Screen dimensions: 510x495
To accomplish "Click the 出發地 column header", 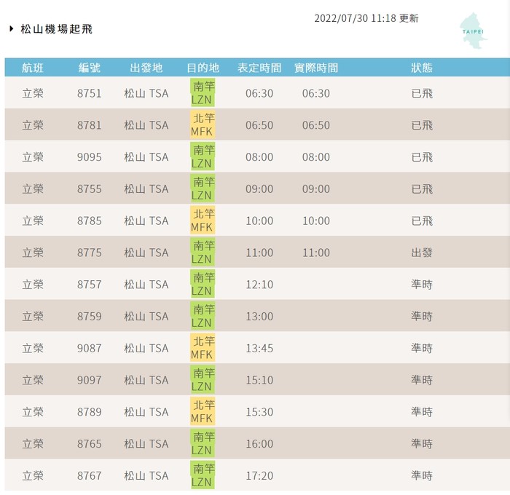I will (146, 68).
